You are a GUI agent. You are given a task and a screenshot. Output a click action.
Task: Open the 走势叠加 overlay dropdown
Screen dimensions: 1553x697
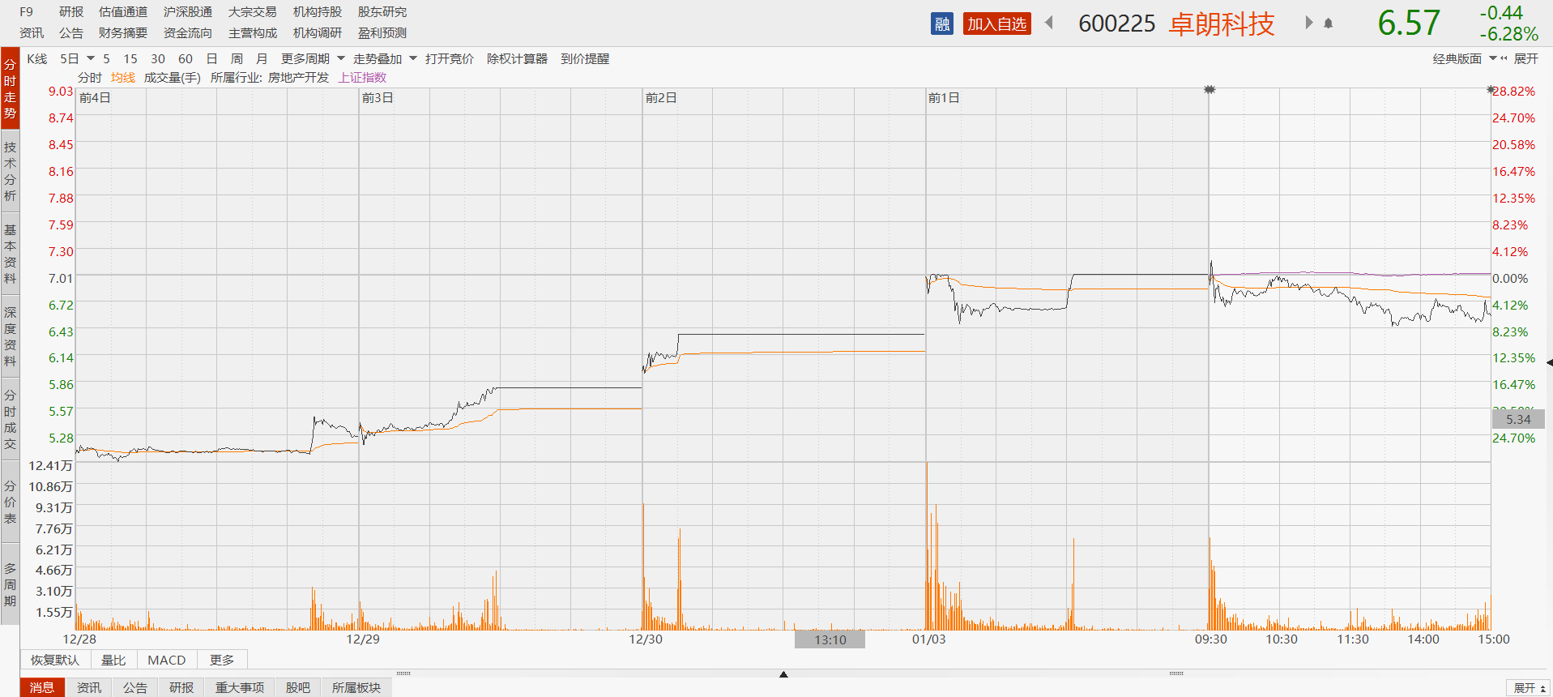point(385,59)
